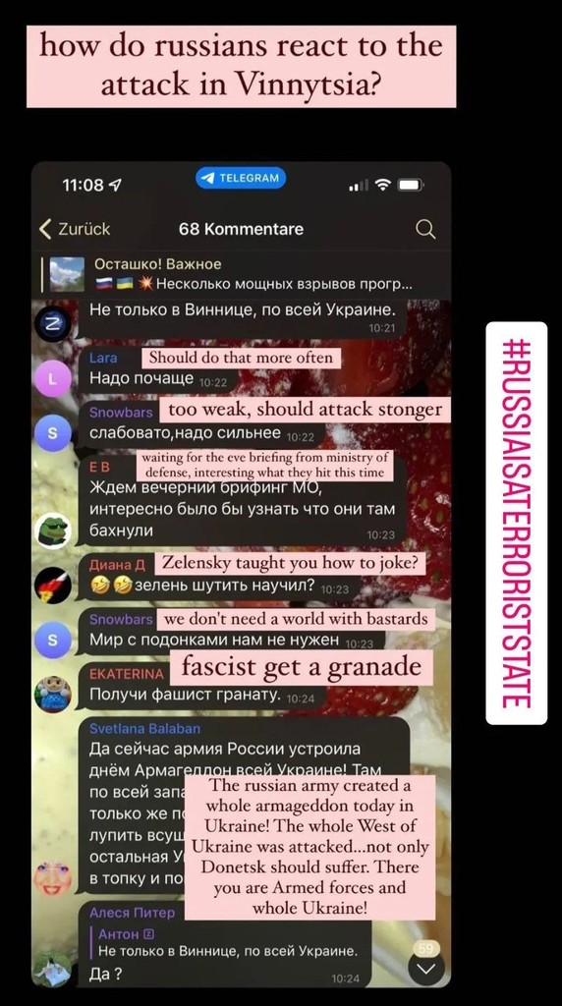Tap the Svetlana Balaban username

(x=145, y=728)
